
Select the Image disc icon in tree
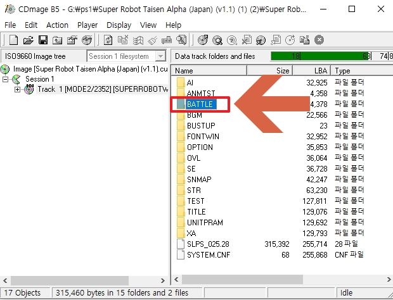point(5,69)
